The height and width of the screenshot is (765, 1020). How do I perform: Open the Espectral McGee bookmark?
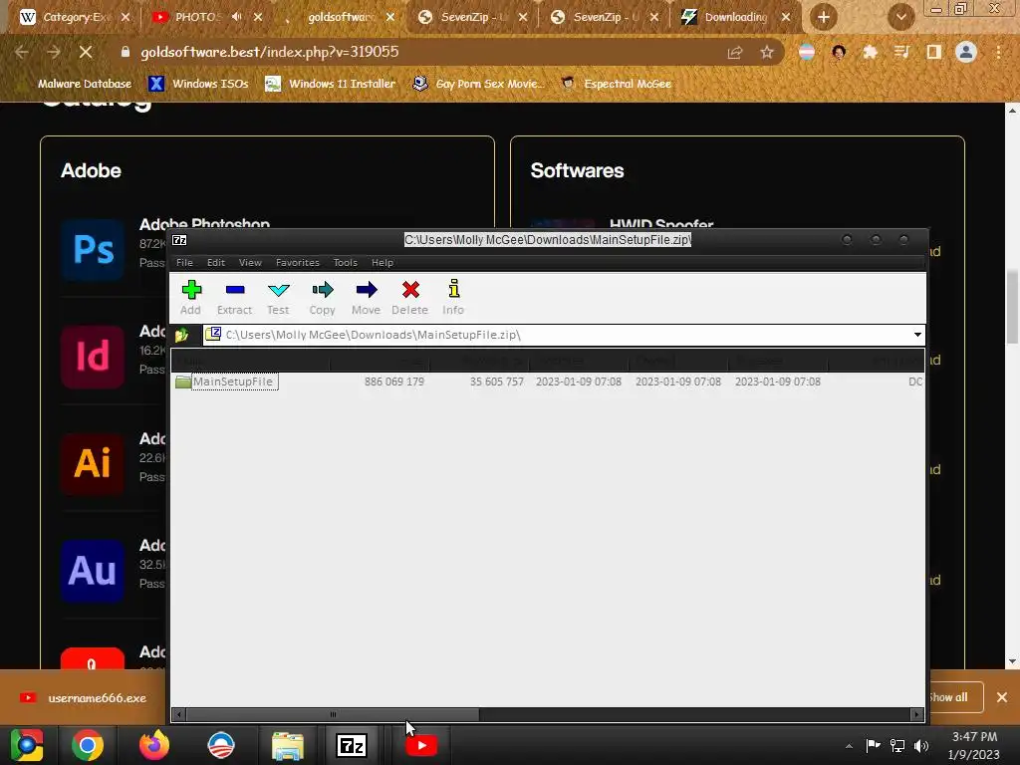pyautogui.click(x=617, y=84)
